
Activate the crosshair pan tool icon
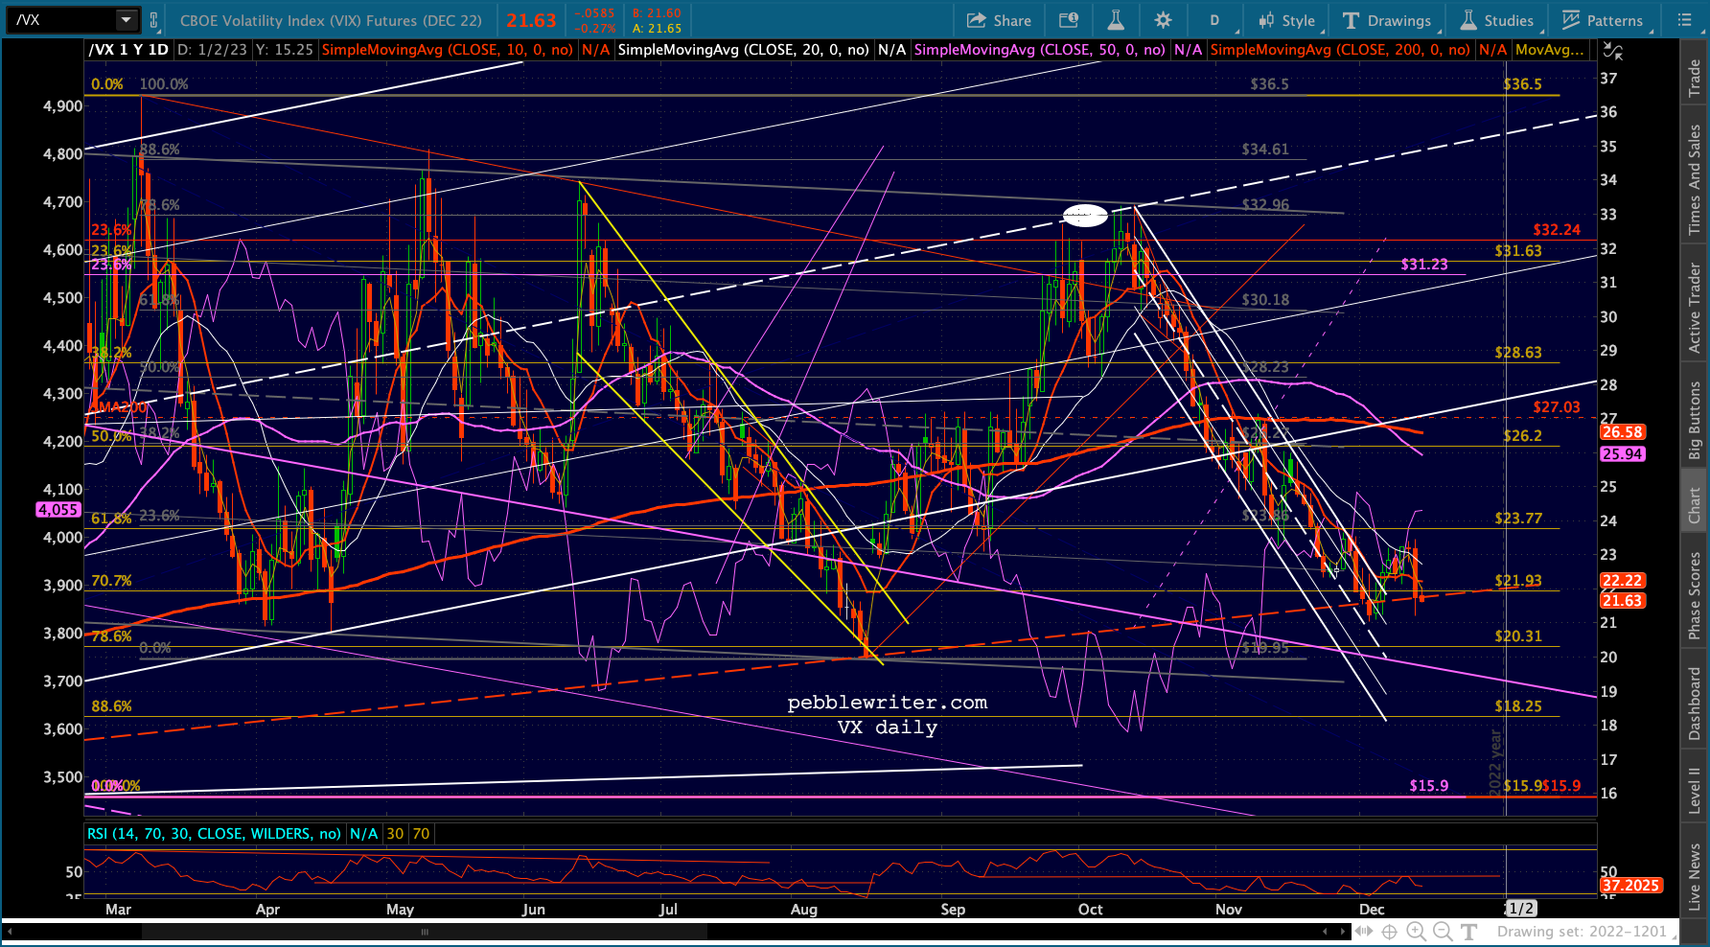pyautogui.click(x=1389, y=931)
